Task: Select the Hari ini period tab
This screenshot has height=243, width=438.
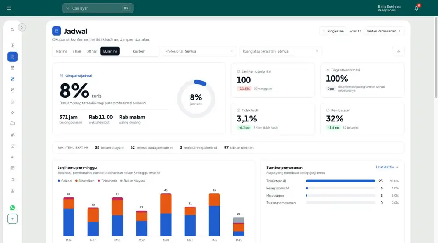Action: (61, 51)
